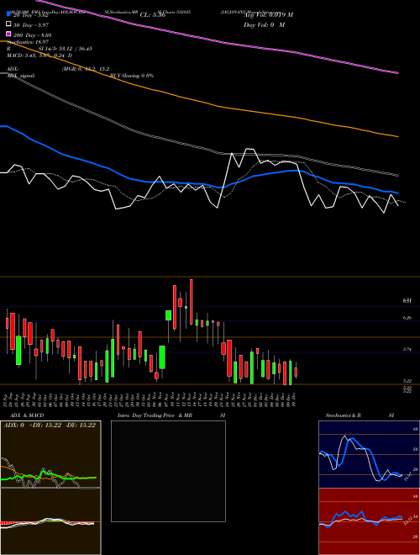
Task: Click the MACD values line in the legend
Action: pyautogui.click(x=39, y=55)
